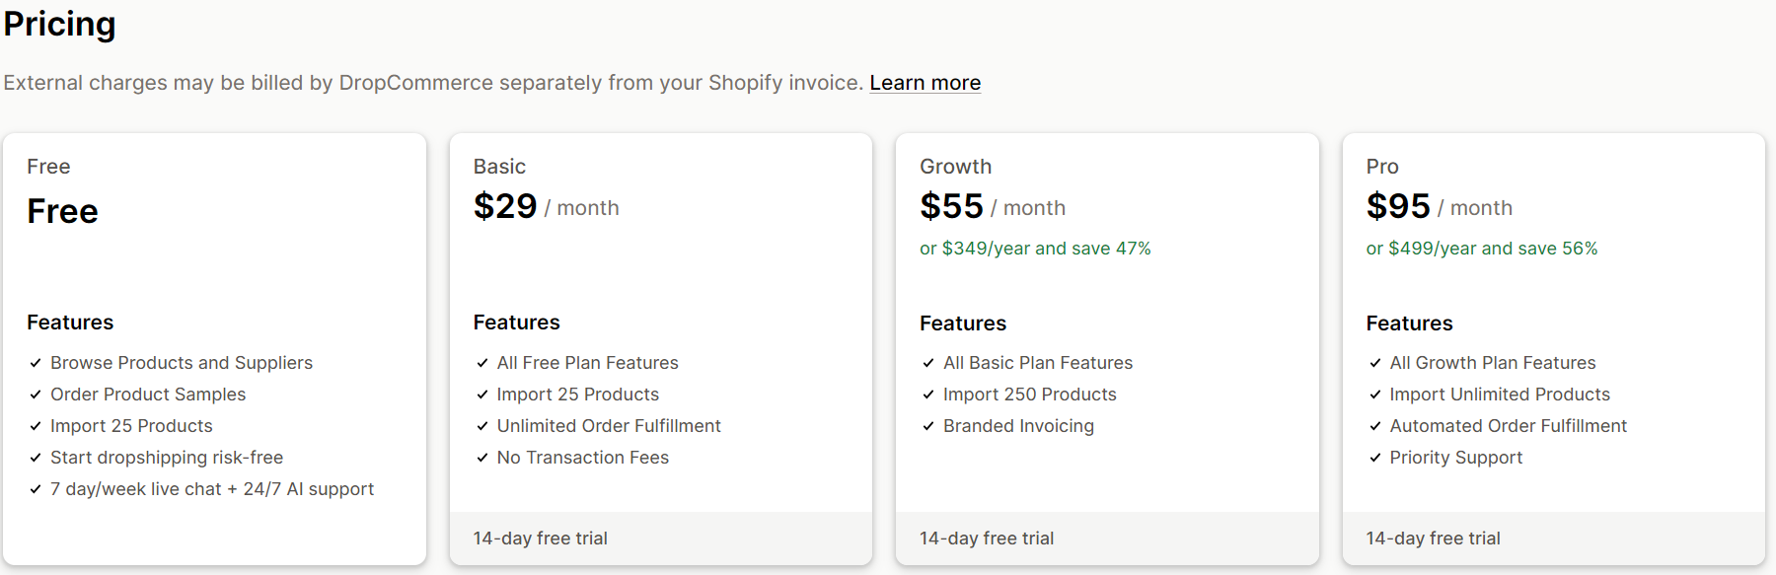1776x575 pixels.
Task: Select the checkmark beside Import 250 Products
Action: (x=928, y=395)
